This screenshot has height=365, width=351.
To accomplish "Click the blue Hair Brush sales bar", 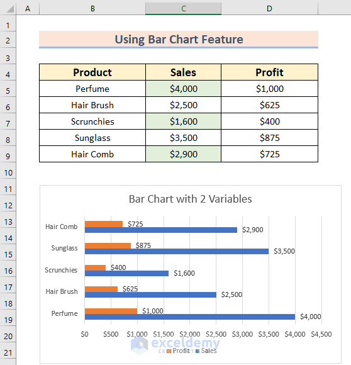I will click(150, 295).
